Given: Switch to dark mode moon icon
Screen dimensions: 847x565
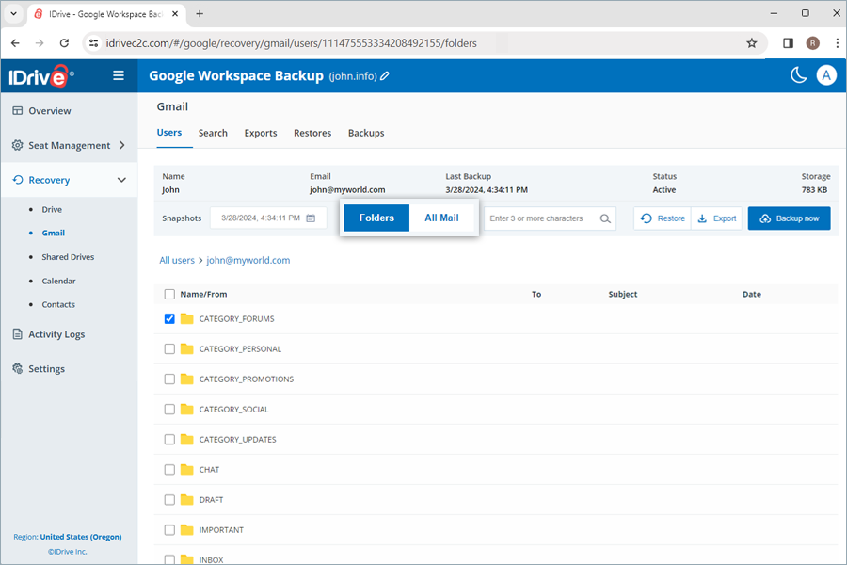Looking at the screenshot, I should [798, 75].
